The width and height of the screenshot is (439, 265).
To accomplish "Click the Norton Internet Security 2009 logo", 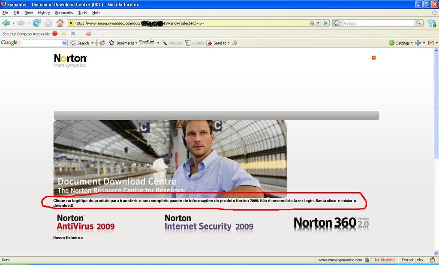I will point(209,223).
